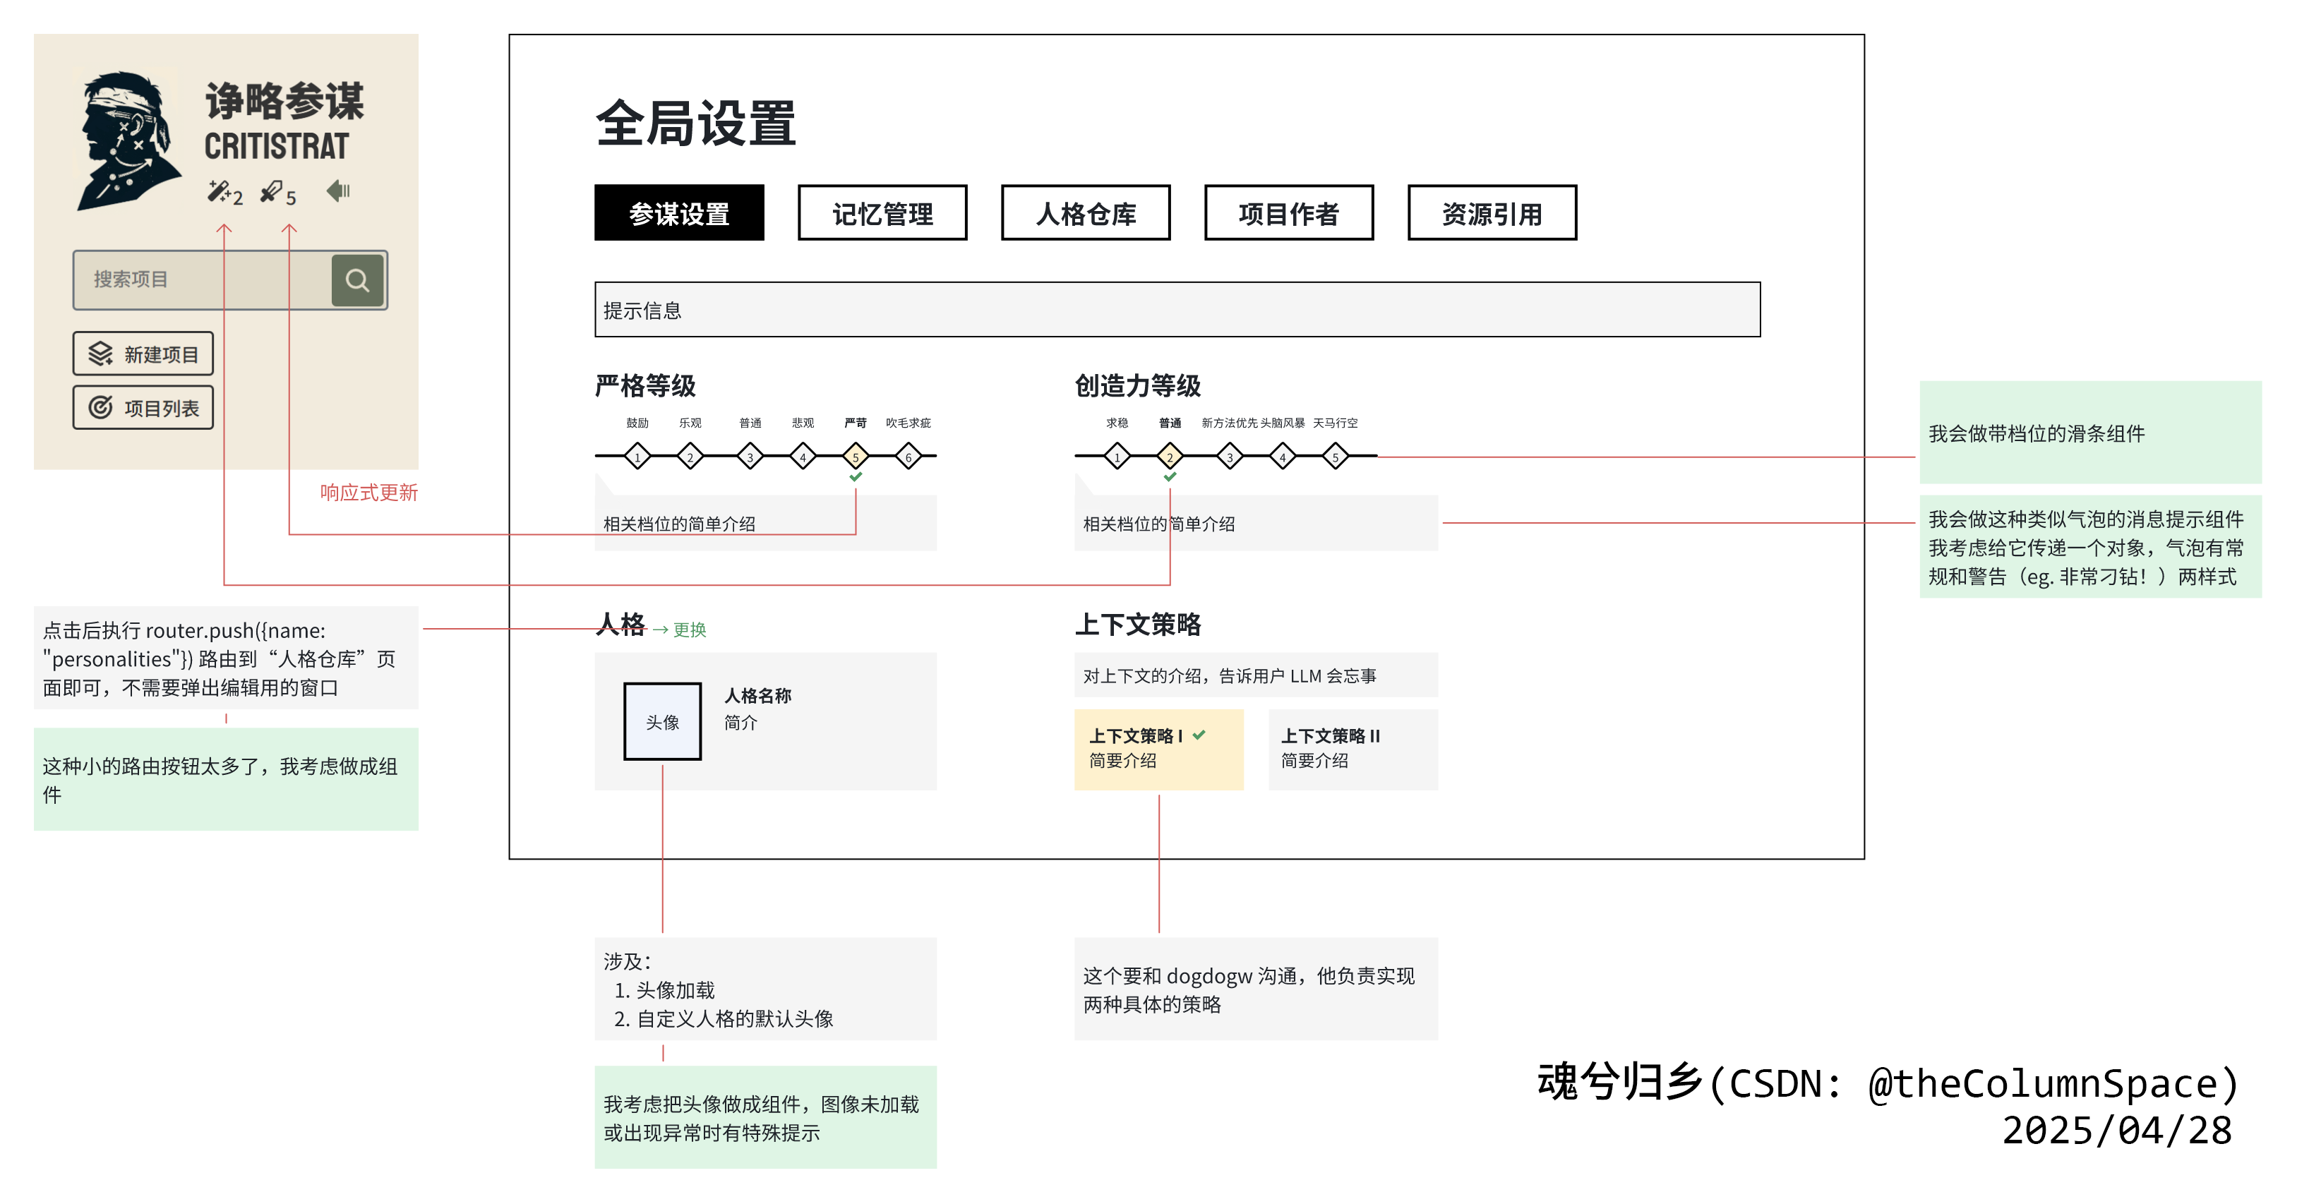Click the magic wand counter icon
Screen dimensions: 2297x1204
pos(221,191)
